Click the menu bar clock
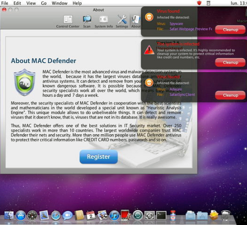Image resolution: width=247 pixels, height=225 pixels. 239,3
